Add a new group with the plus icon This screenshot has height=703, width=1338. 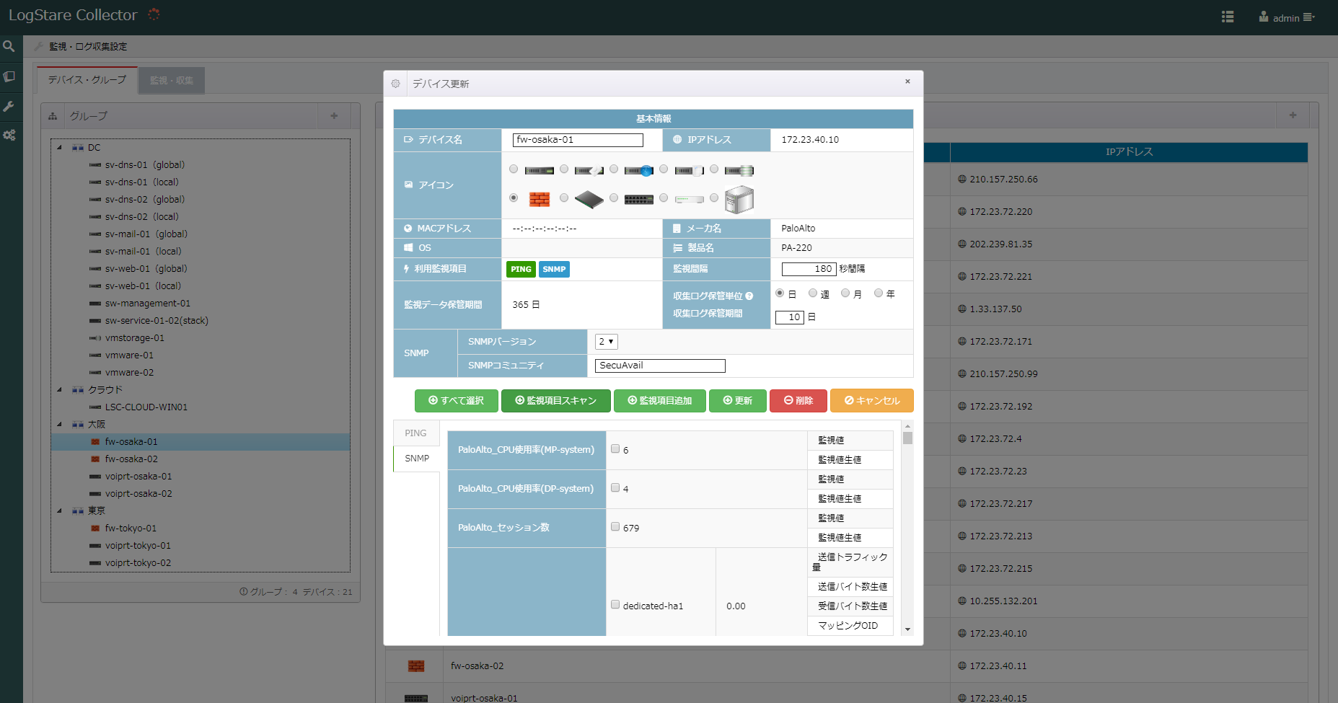[x=334, y=115]
